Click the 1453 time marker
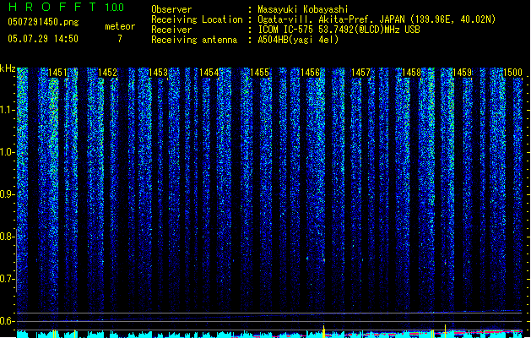Viewport: 531px width, 338px height. (158, 73)
